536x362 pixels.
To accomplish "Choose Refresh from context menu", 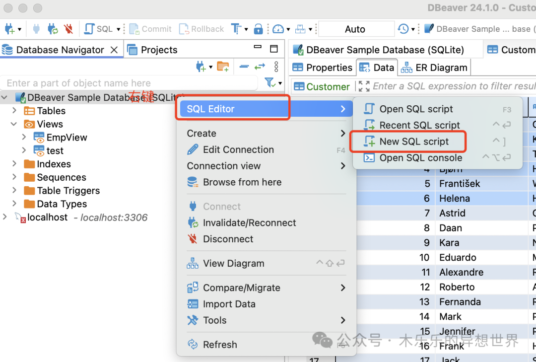I will pos(267,345).
